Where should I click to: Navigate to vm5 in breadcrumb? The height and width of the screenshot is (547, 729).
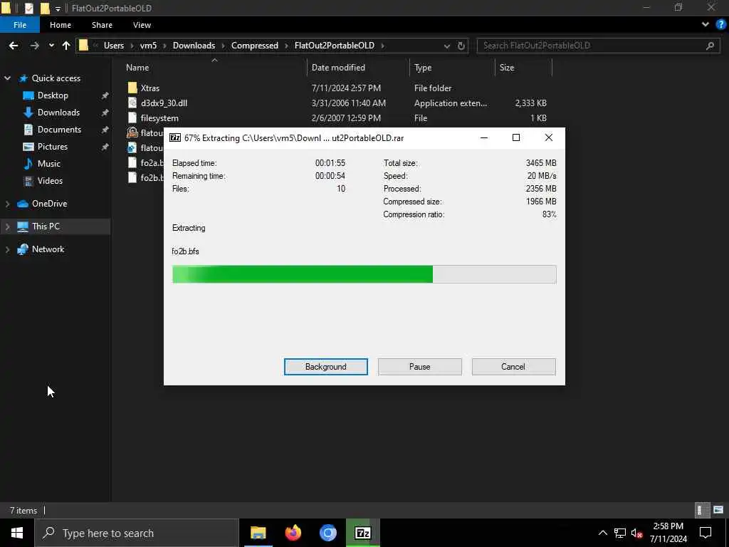coord(148,46)
